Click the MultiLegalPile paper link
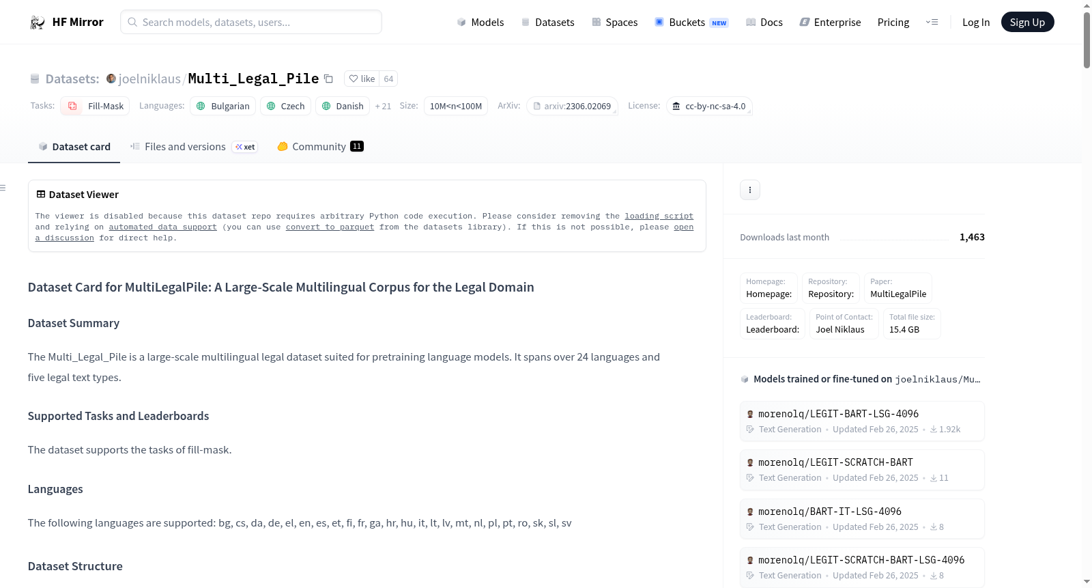 point(898,288)
